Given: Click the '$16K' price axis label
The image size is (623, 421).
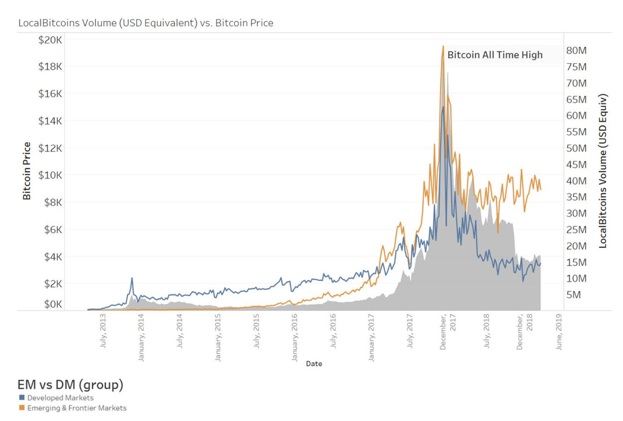Looking at the screenshot, I should [x=50, y=94].
